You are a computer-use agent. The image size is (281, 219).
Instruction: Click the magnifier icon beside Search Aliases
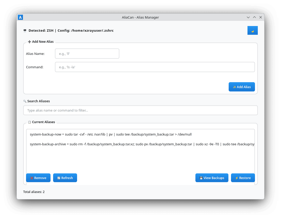click(x=25, y=101)
